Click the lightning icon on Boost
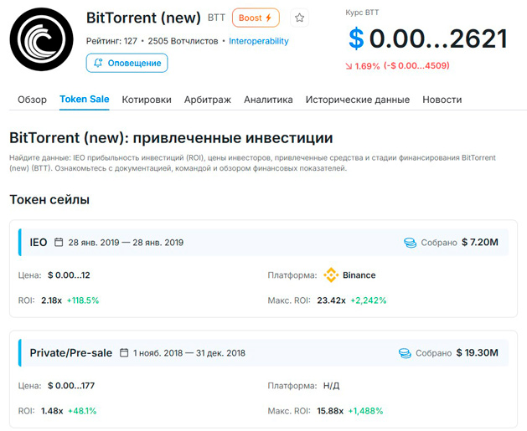 (269, 18)
